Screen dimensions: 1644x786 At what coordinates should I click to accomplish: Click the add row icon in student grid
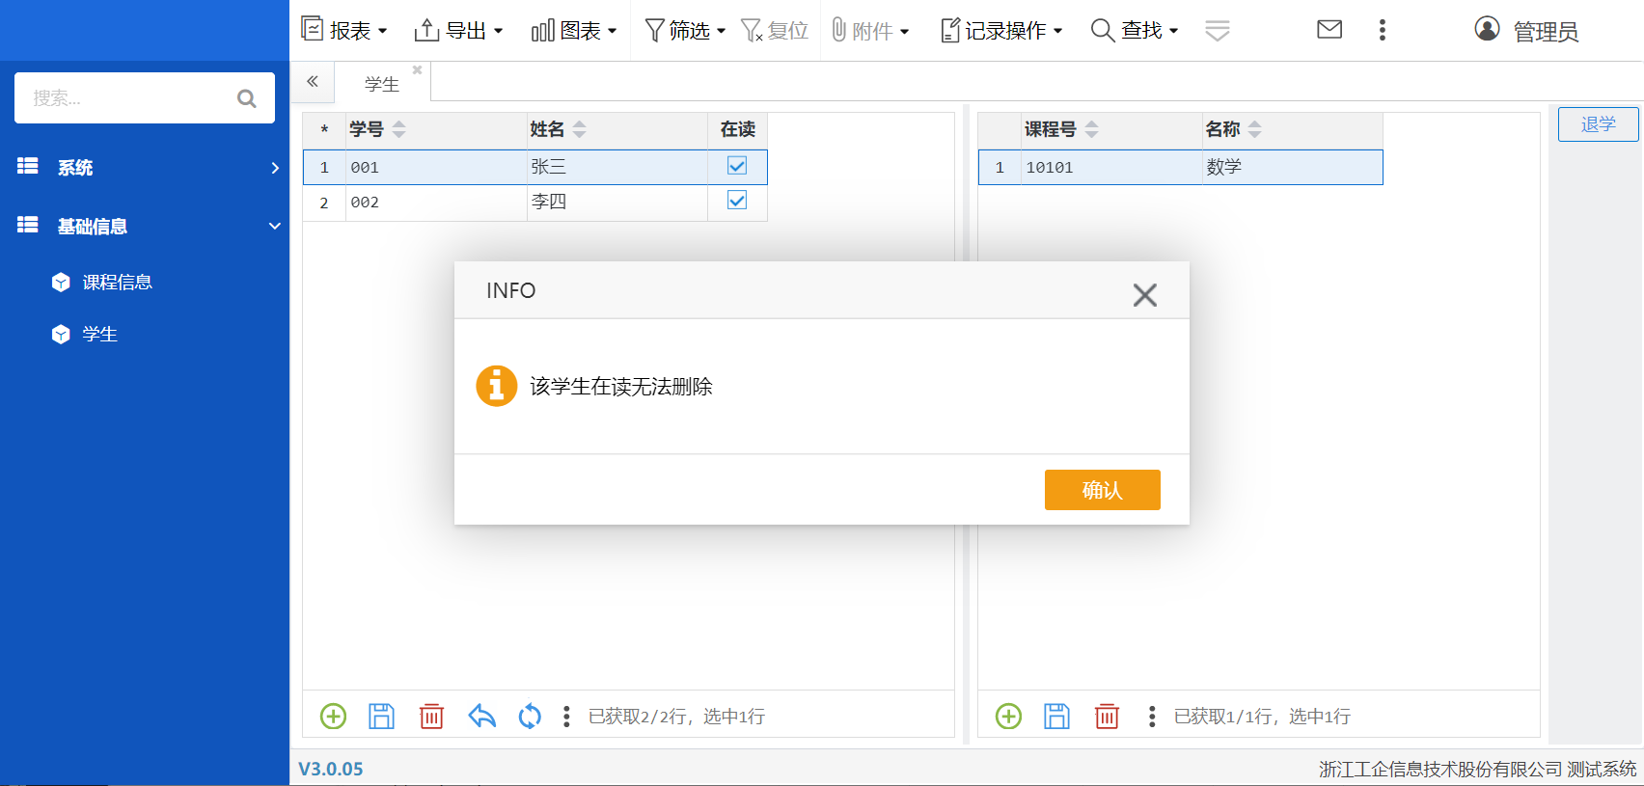[333, 716]
